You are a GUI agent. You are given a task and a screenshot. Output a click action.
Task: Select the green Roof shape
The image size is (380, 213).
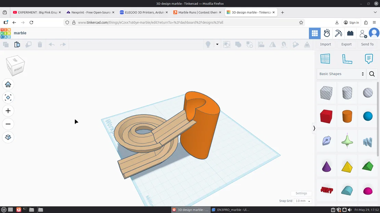pos(368,166)
